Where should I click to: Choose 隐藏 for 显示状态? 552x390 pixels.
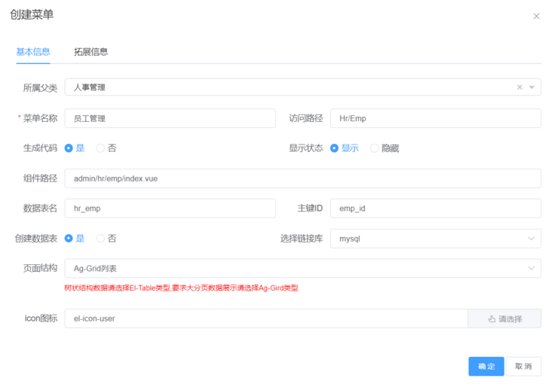(385, 148)
